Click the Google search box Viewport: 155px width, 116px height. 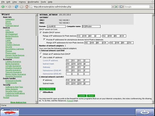[137, 7]
